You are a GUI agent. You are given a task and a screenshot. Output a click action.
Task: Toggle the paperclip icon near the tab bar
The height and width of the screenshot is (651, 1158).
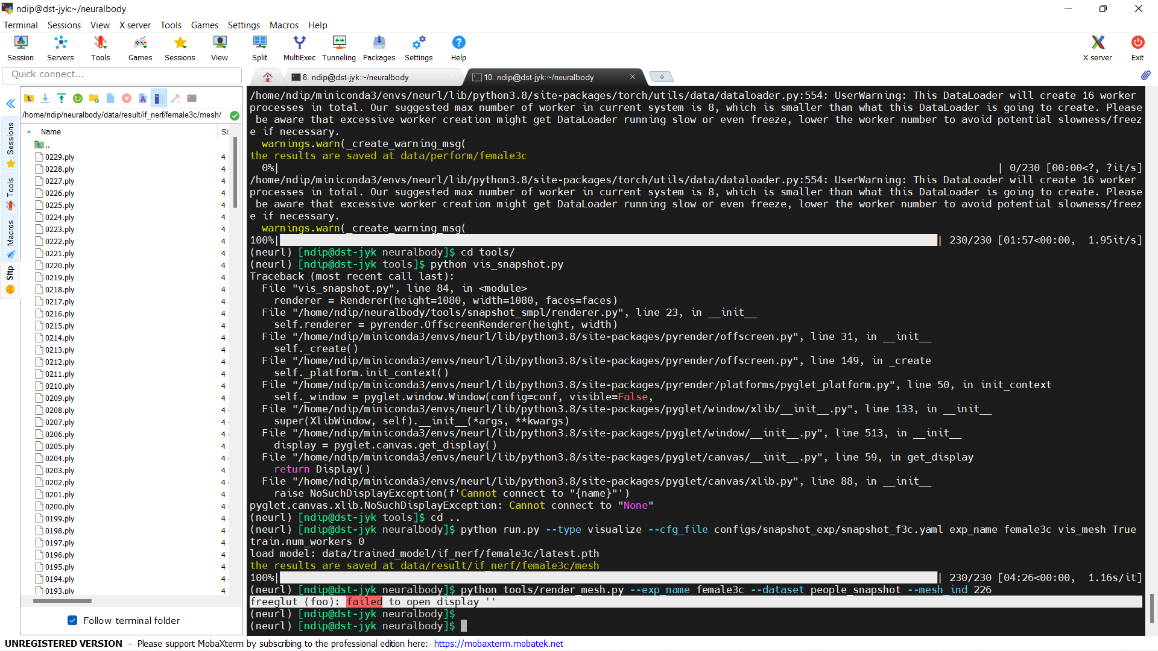pyautogui.click(x=1146, y=75)
